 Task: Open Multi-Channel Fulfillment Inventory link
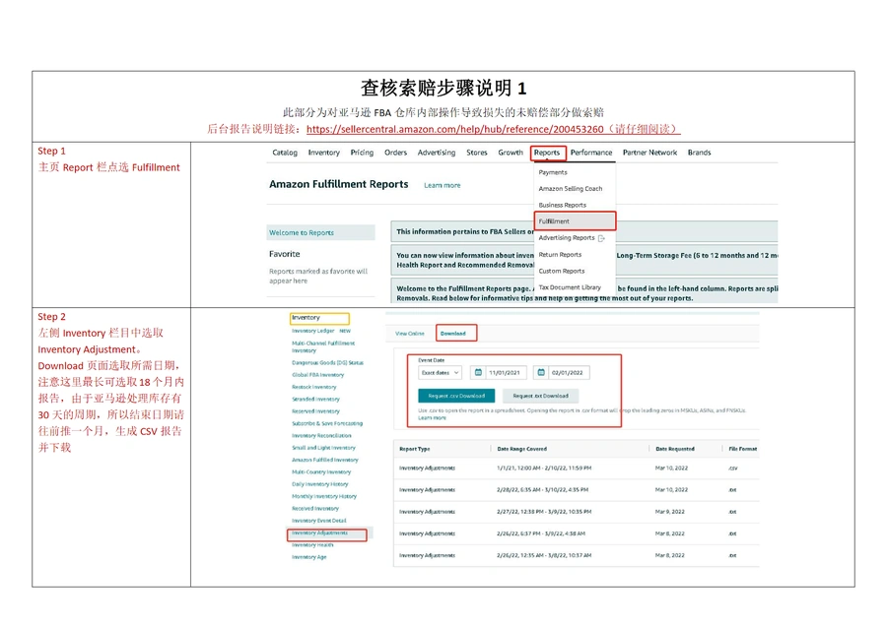(323, 346)
